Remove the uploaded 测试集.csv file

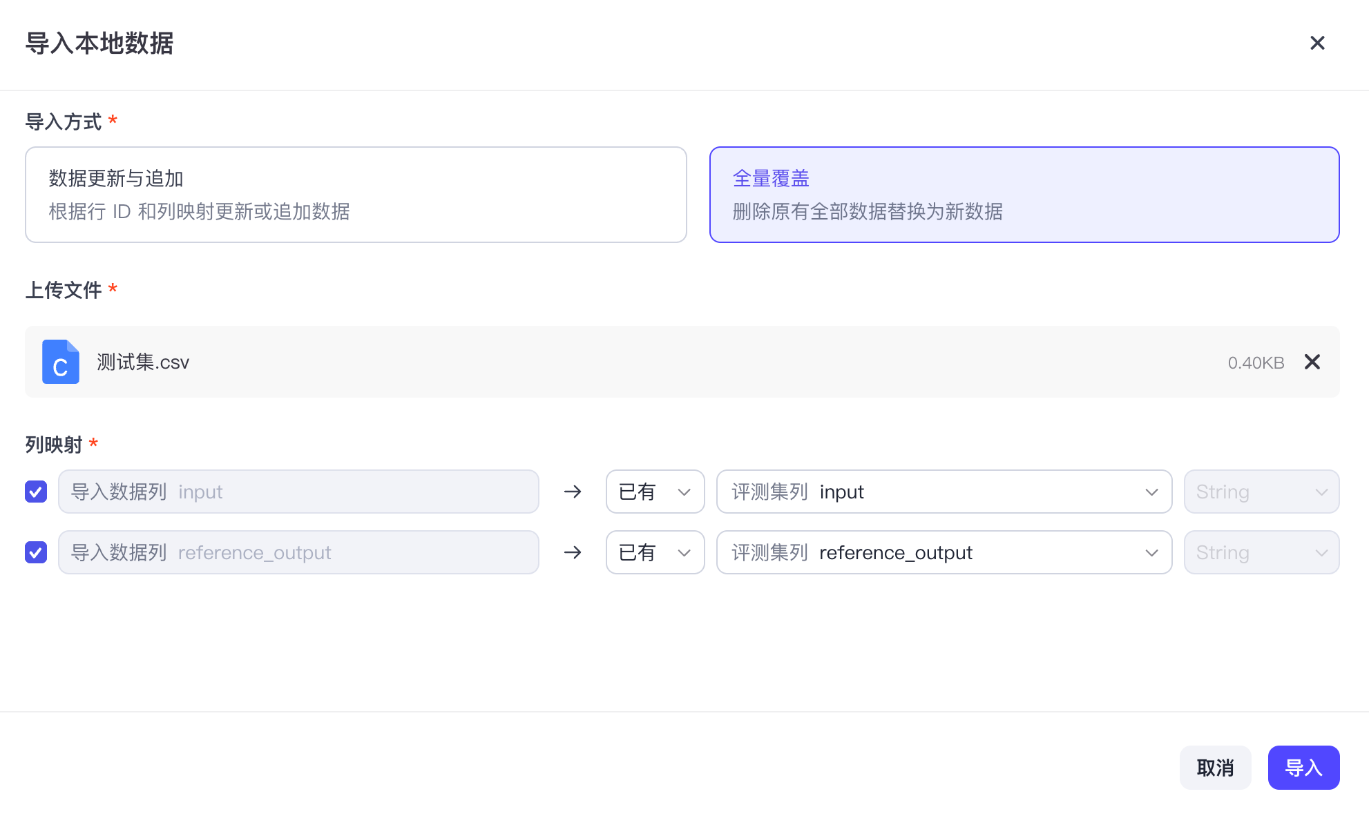(x=1312, y=362)
